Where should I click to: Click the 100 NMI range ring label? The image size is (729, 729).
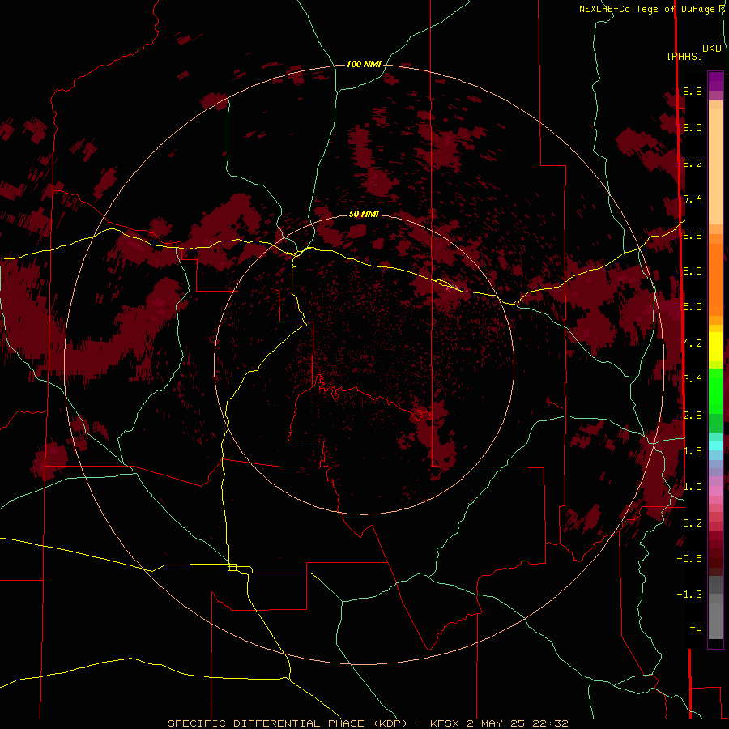tap(364, 64)
